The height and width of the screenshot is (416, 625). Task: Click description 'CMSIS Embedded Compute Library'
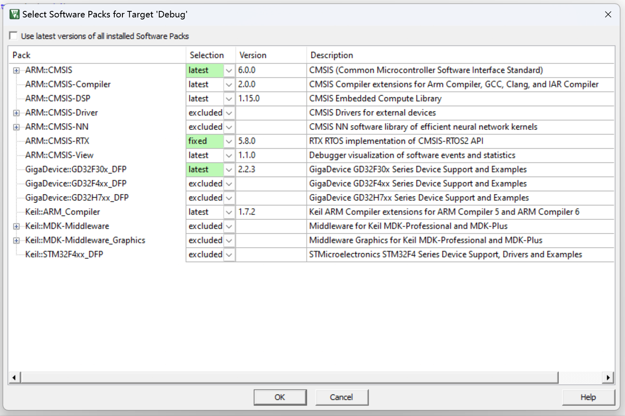coord(375,99)
